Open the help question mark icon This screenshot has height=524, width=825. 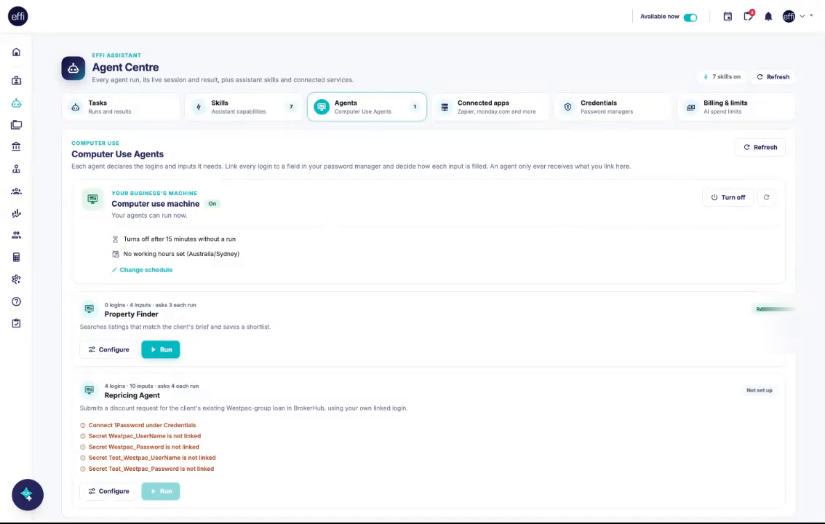click(x=16, y=301)
